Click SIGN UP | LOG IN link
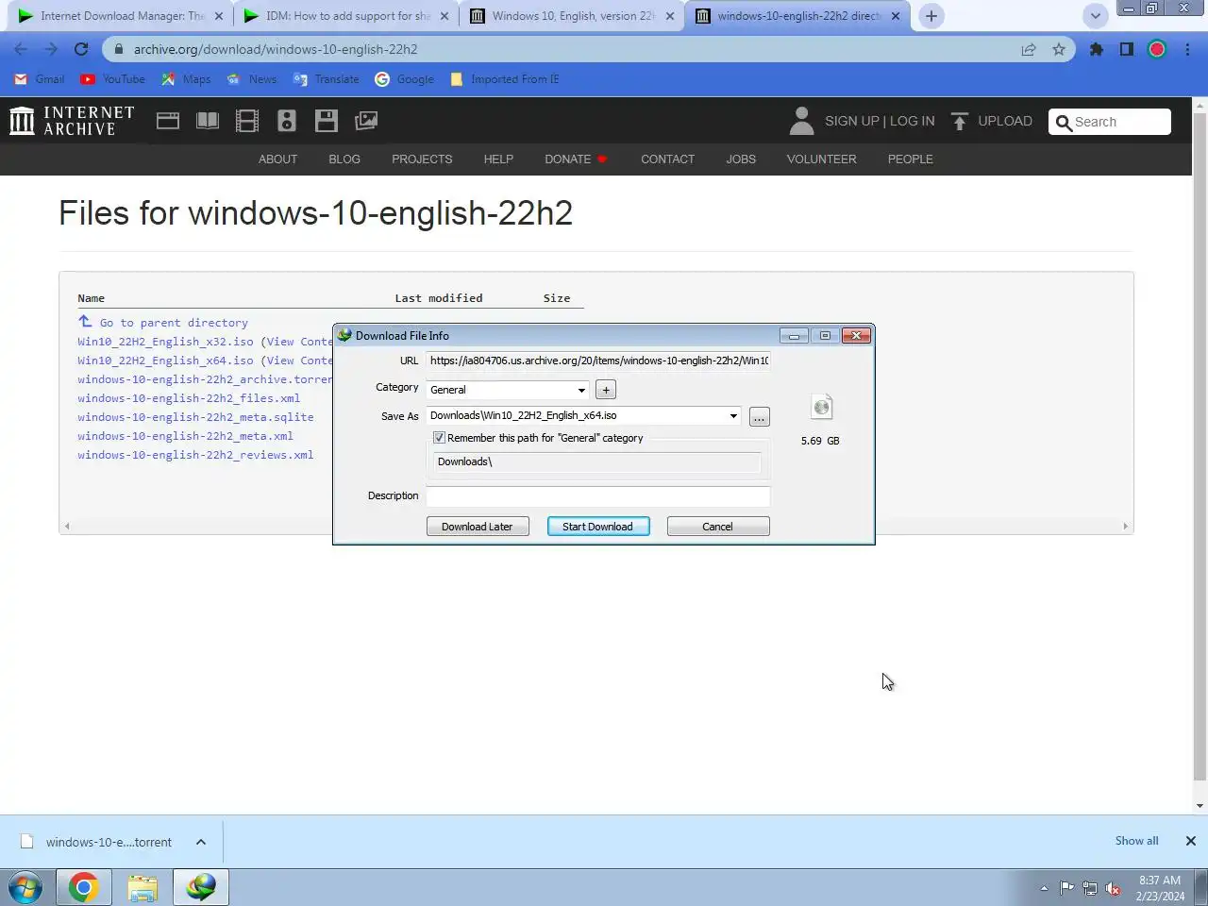 [880, 121]
